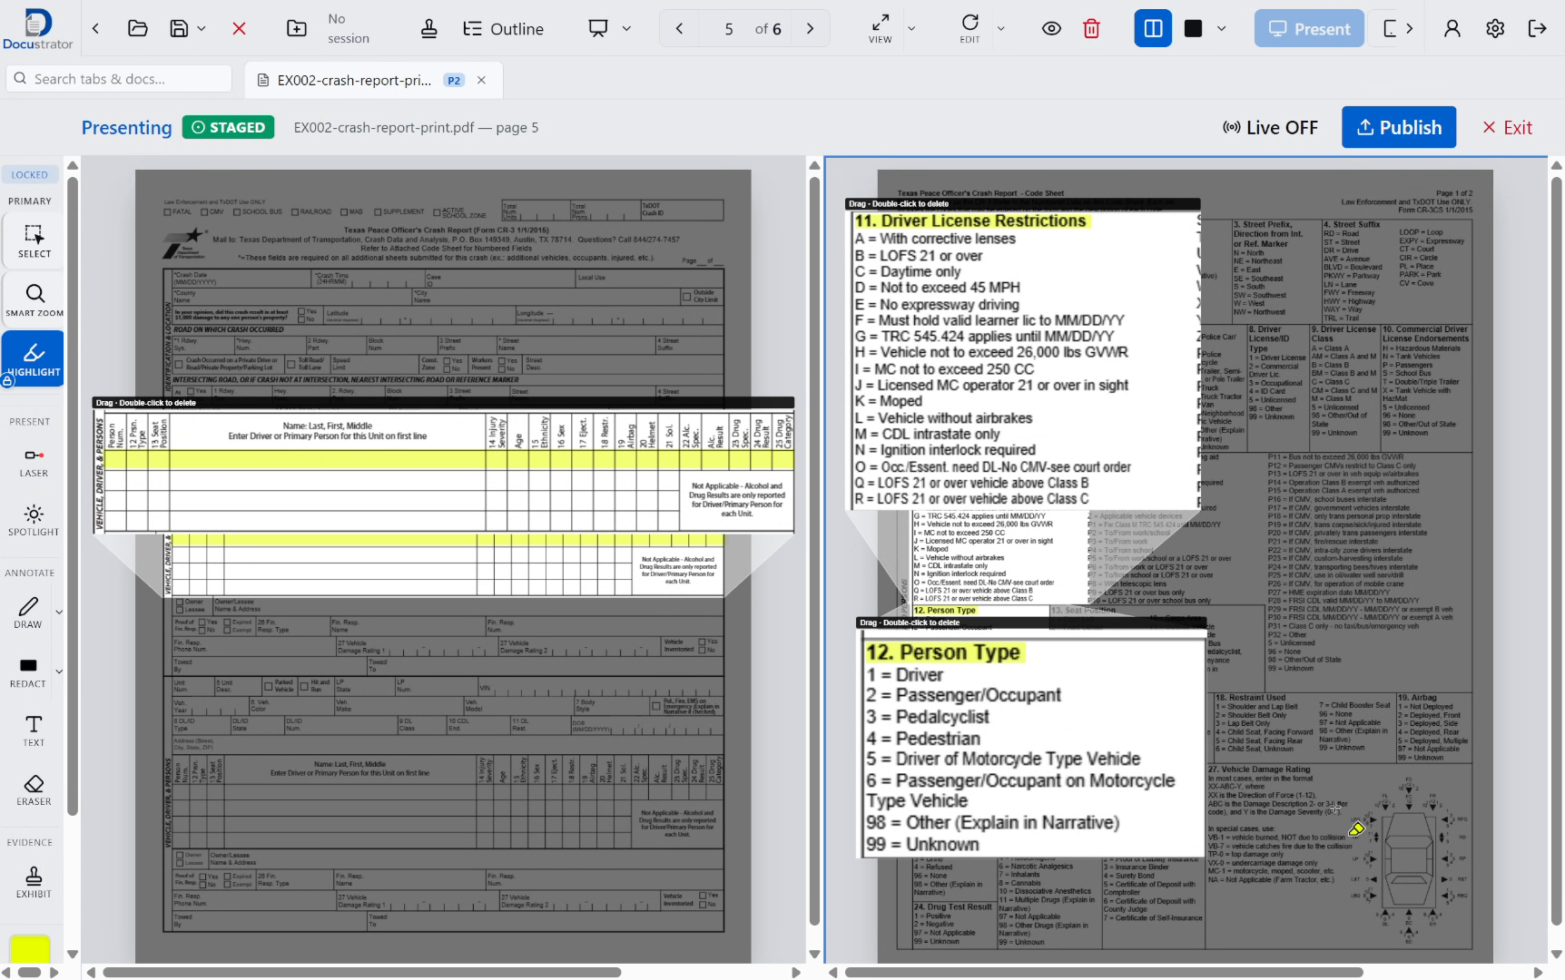Click the red trash delete icon
1565x980 pixels.
point(1092,29)
